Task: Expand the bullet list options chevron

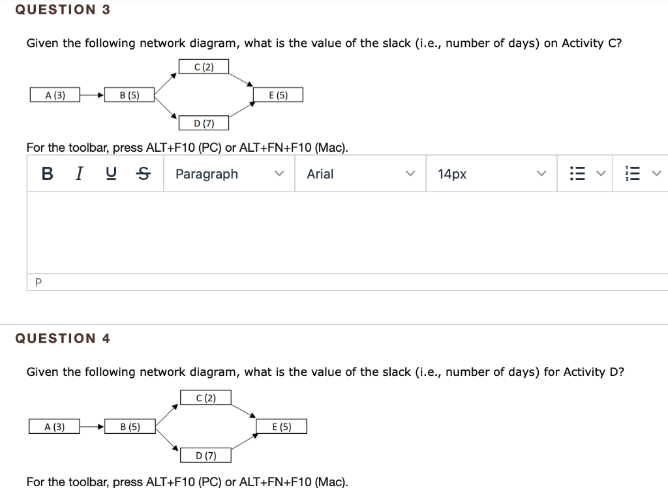Action: [601, 173]
